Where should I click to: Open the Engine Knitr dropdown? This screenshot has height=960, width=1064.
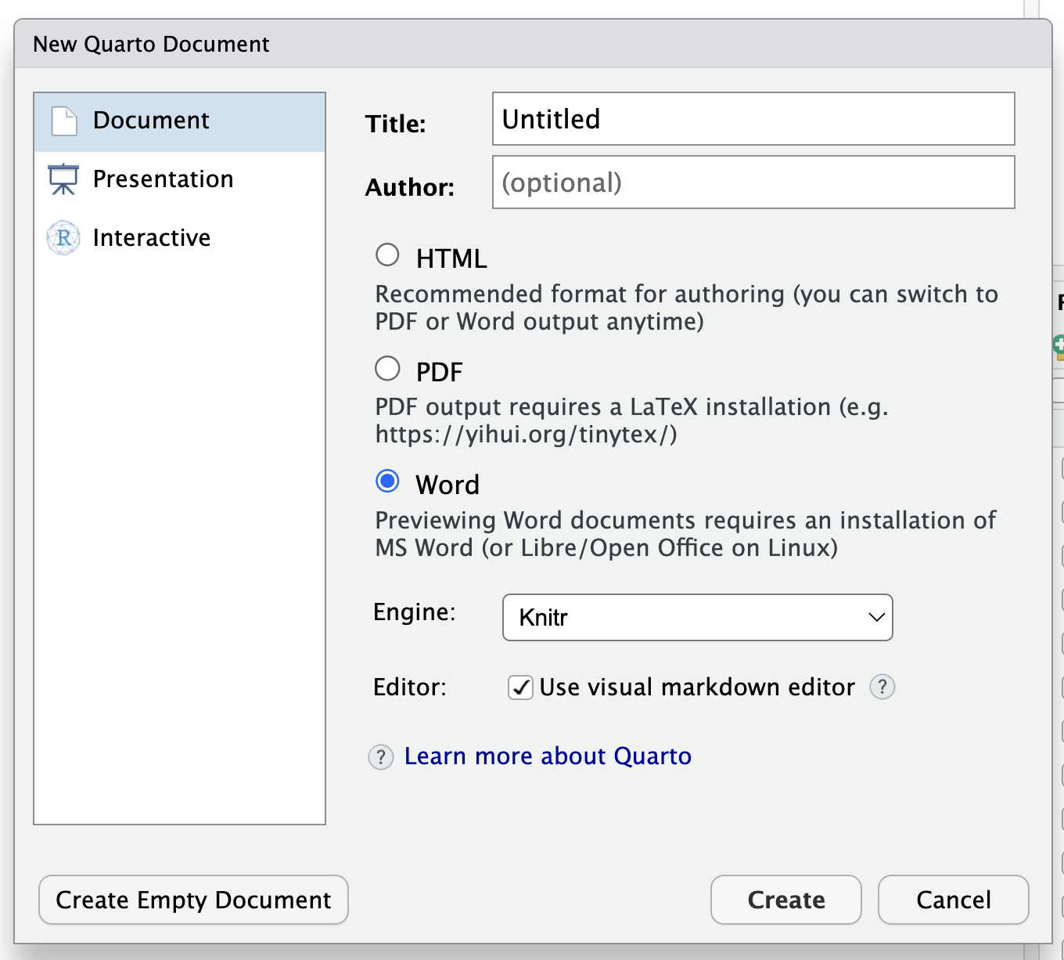697,617
